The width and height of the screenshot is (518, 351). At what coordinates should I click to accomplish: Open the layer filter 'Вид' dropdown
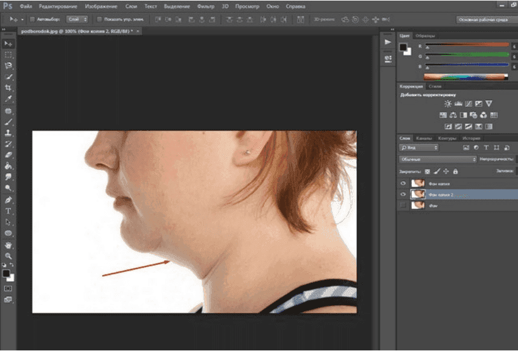pos(418,147)
